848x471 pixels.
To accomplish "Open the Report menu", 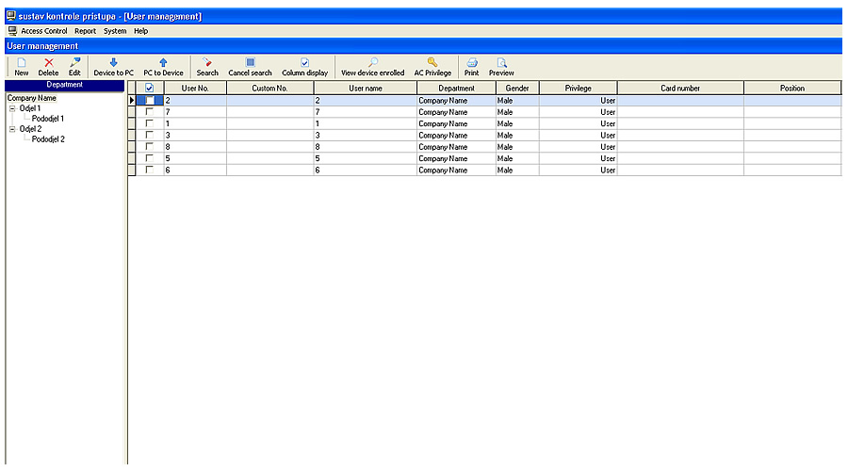I will tap(85, 31).
